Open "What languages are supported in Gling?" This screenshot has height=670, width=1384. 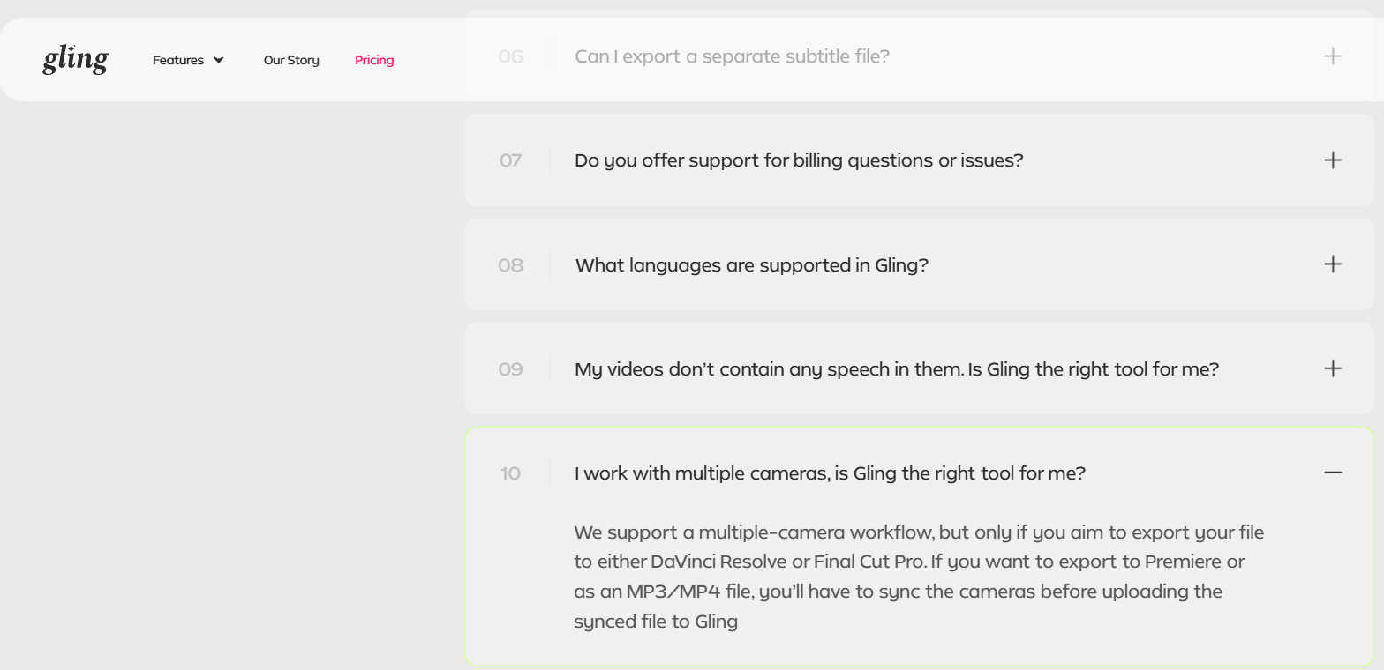pos(751,264)
